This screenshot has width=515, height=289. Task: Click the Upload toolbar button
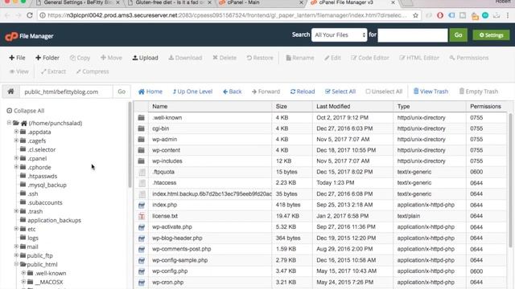145,58
